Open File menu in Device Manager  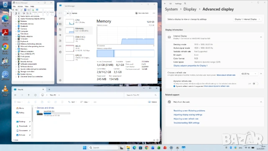pyautogui.click(x=14, y=6)
